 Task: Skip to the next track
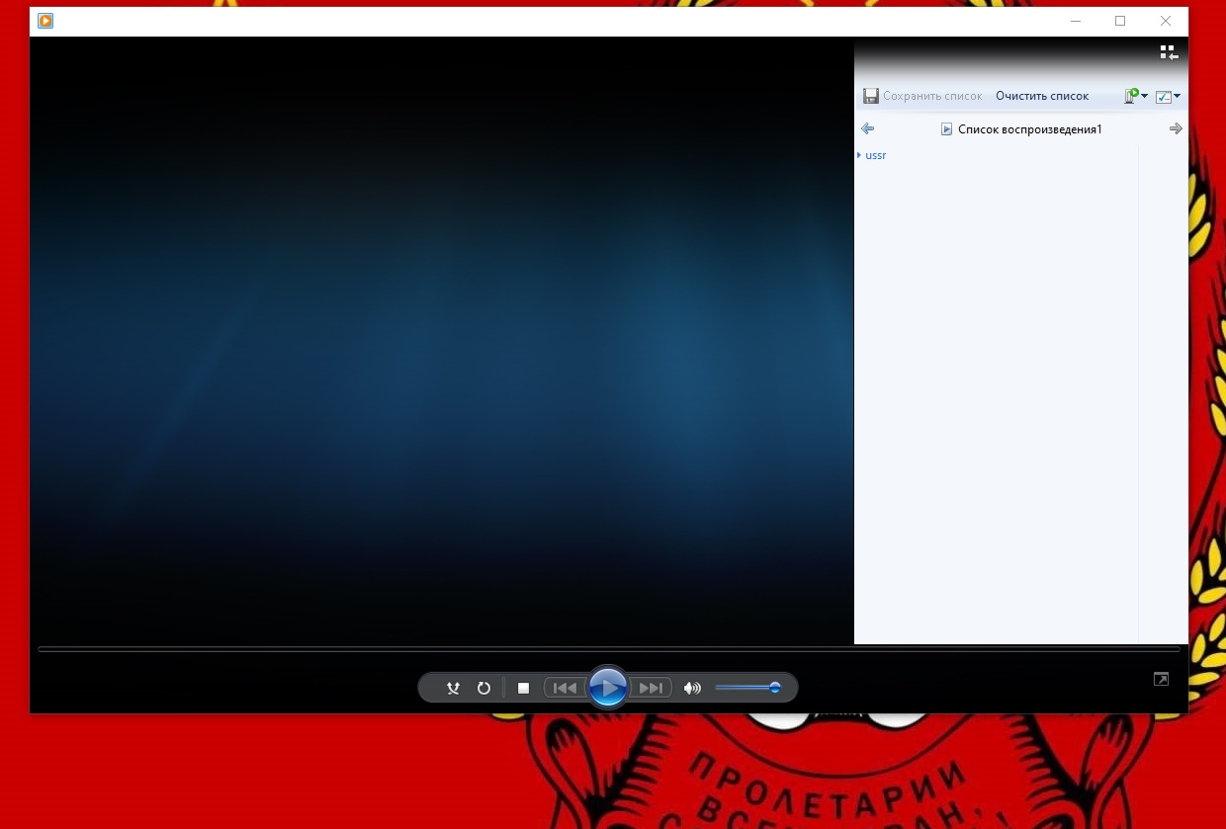(x=652, y=688)
